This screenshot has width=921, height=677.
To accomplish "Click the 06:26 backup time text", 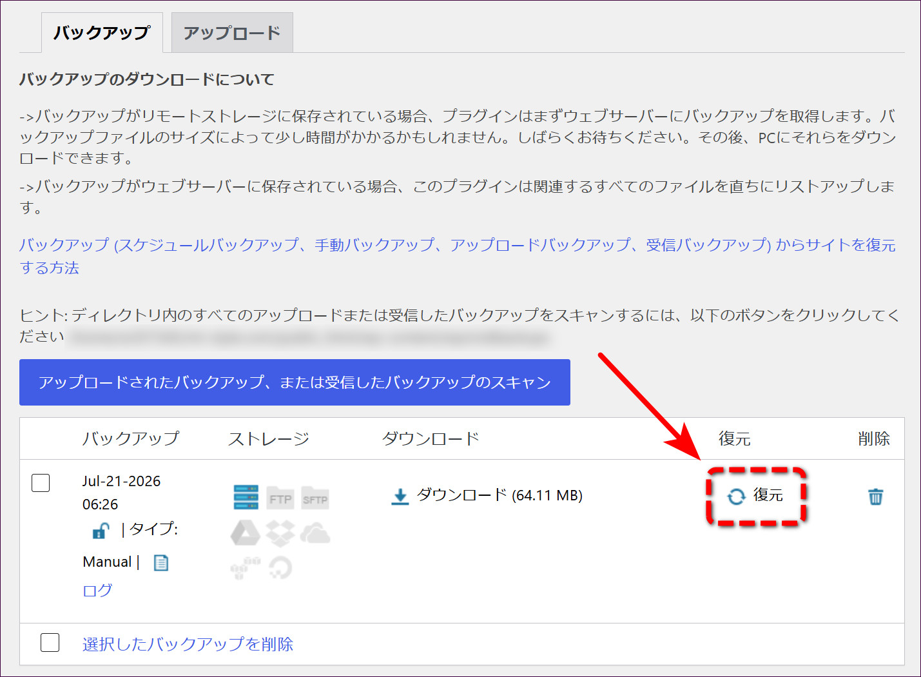I will 100,504.
